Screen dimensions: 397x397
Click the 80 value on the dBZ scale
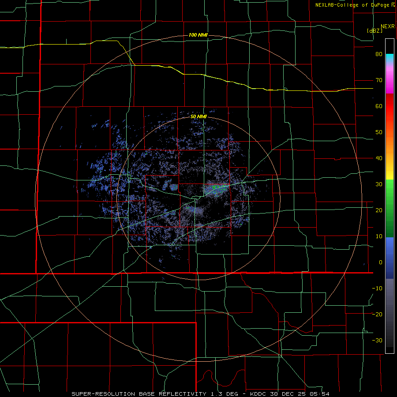[379, 54]
